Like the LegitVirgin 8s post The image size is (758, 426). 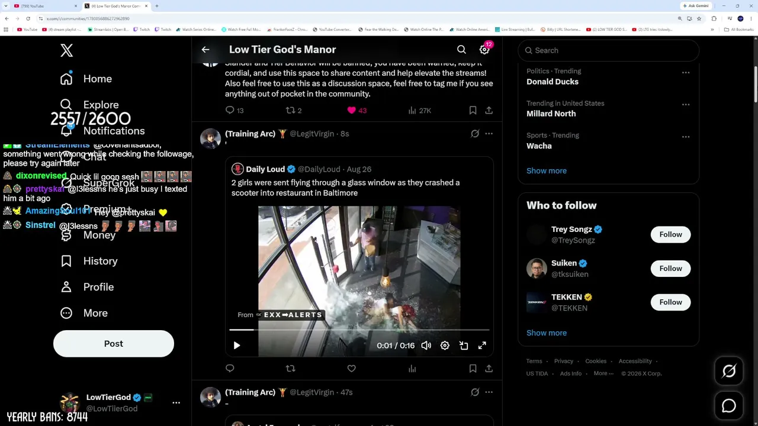point(352,369)
